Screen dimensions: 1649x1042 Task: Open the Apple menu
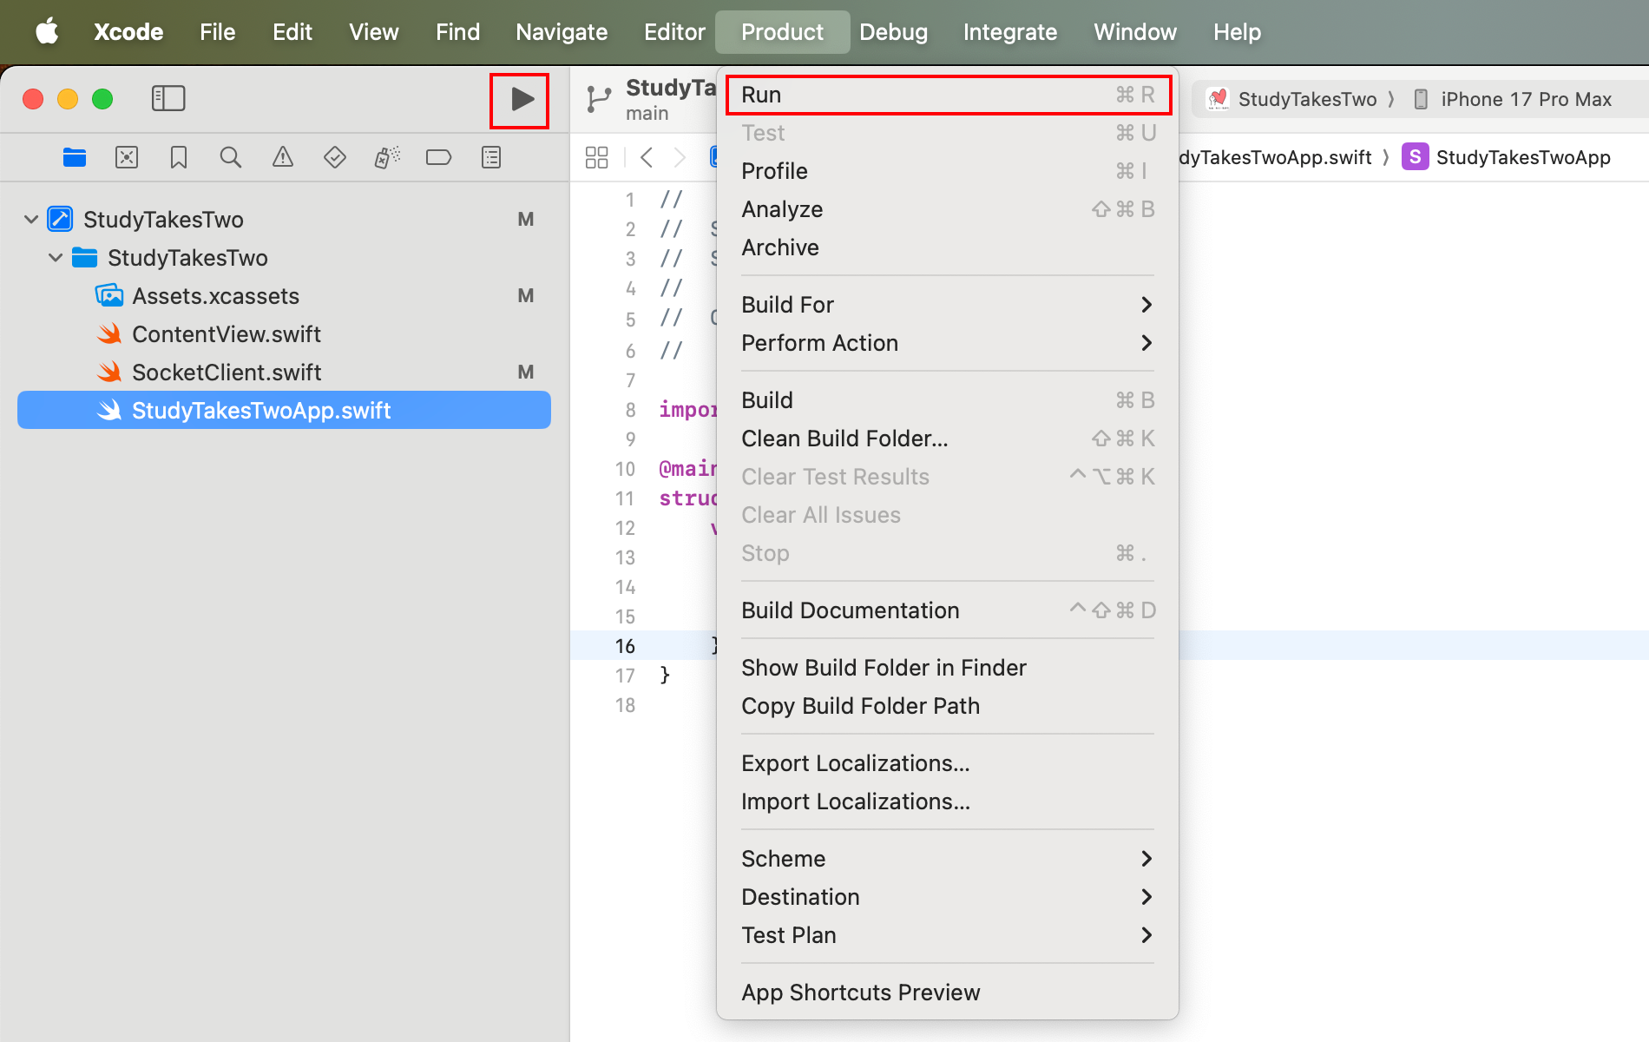point(47,32)
